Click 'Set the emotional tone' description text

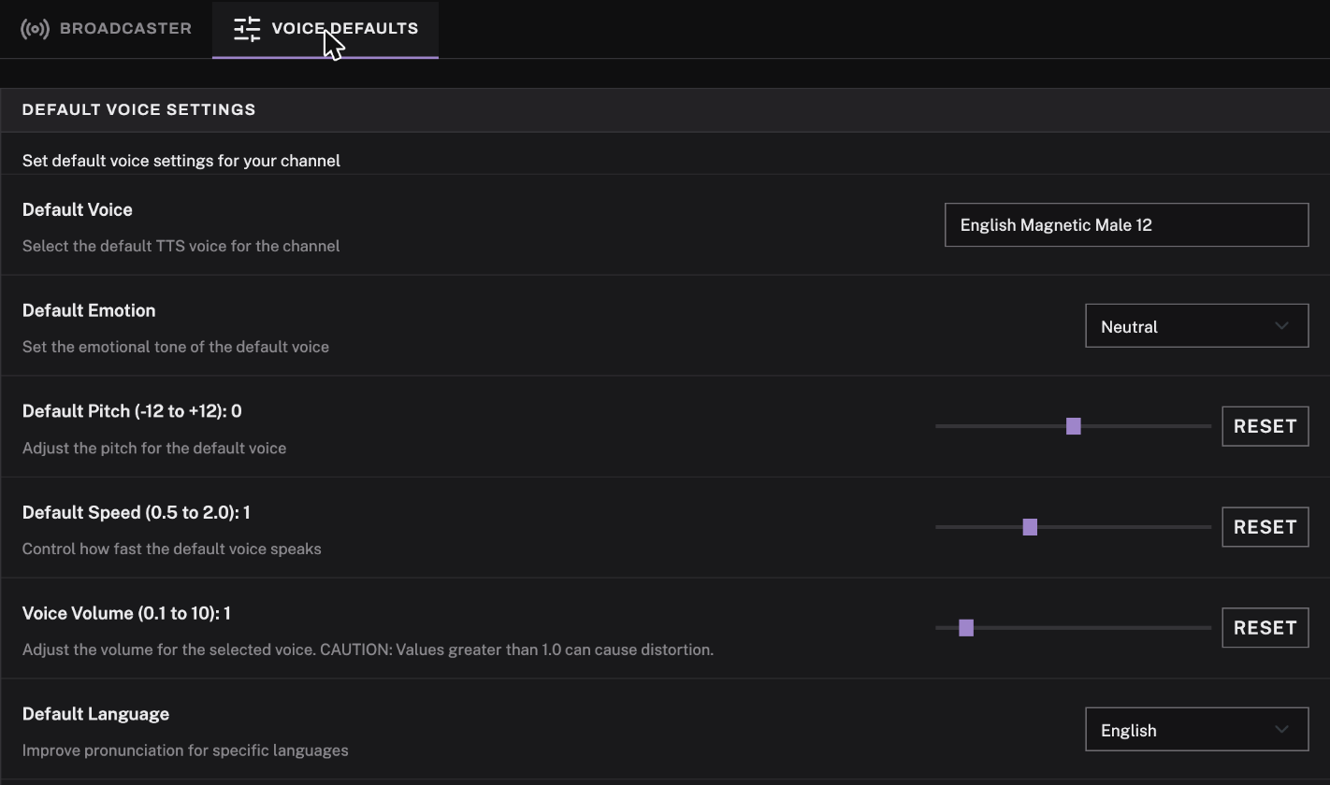[176, 347]
